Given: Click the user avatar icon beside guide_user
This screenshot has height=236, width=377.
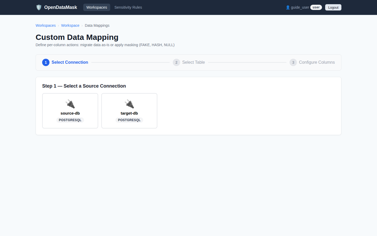Looking at the screenshot, I should [x=288, y=7].
